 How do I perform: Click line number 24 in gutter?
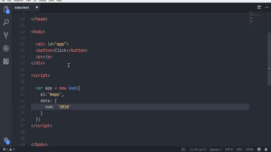pos(22,107)
